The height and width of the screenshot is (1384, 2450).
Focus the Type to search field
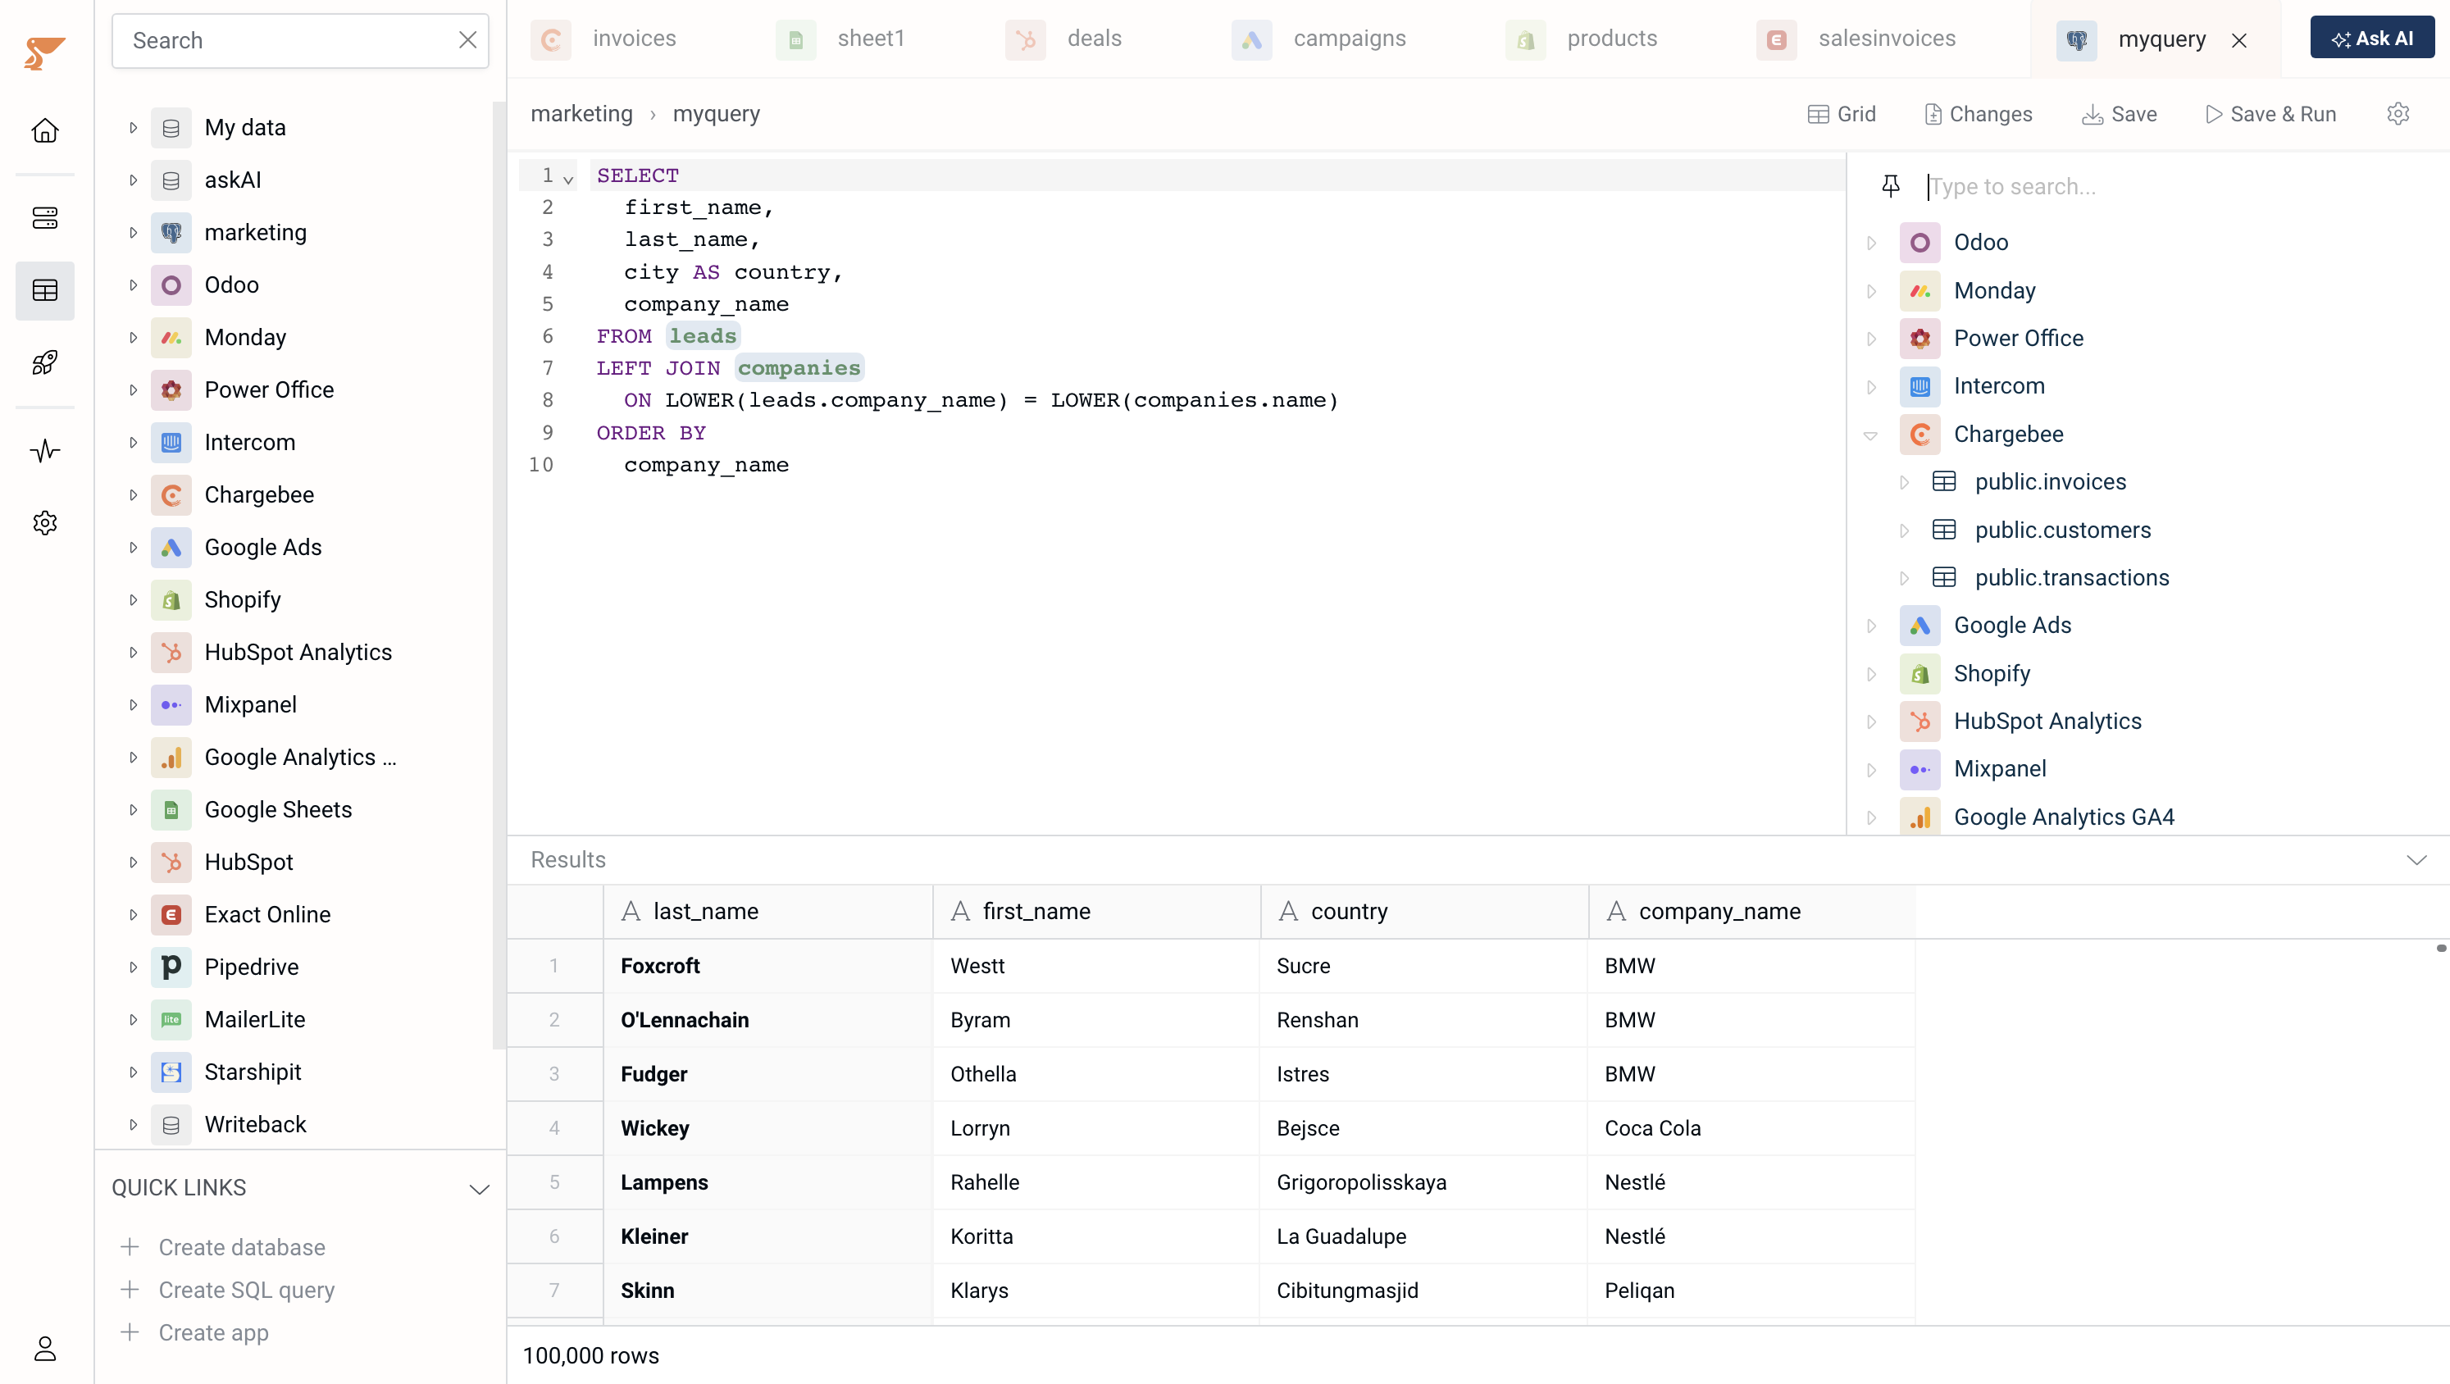coord(2178,186)
